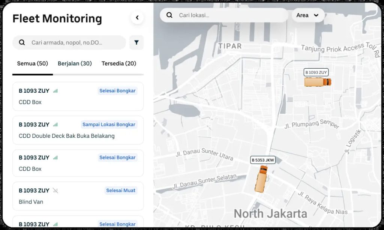This screenshot has width=384, height=230.
Task: Show the Tersedia (20) tab
Action: tap(119, 63)
